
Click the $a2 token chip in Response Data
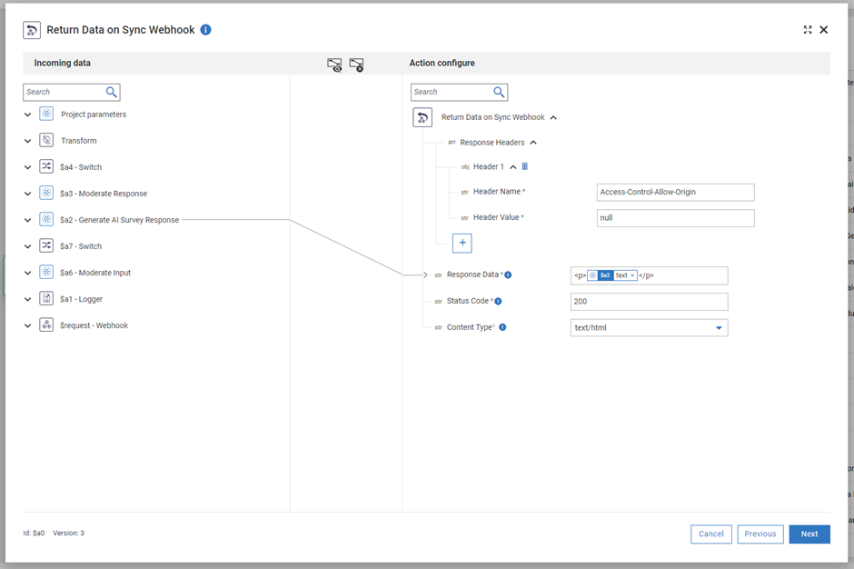coord(605,275)
